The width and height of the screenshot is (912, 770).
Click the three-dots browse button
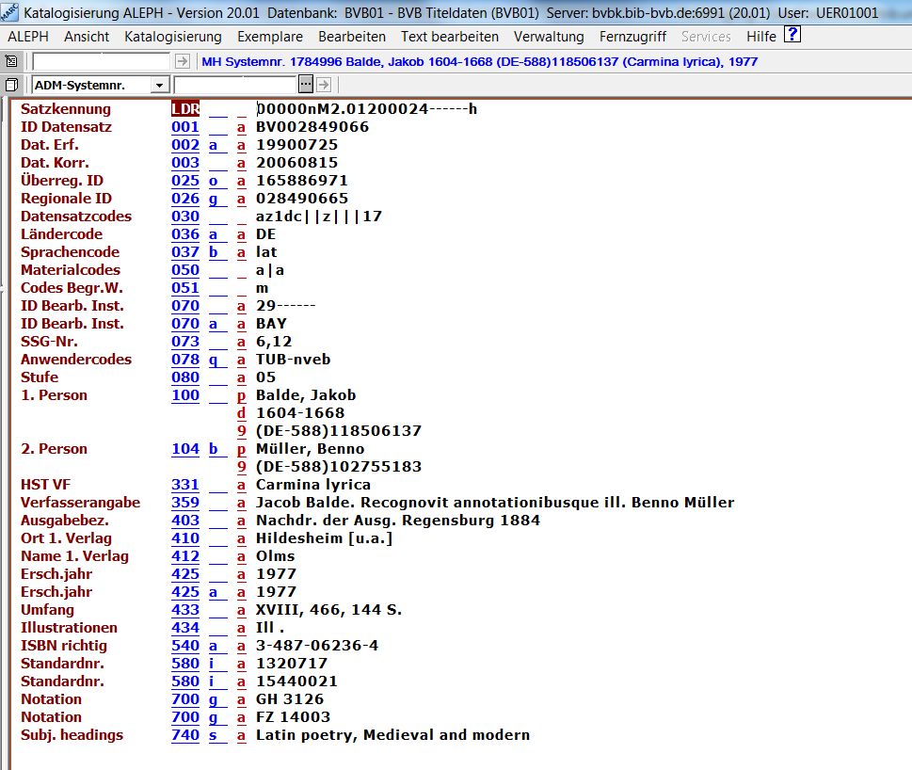[x=305, y=85]
